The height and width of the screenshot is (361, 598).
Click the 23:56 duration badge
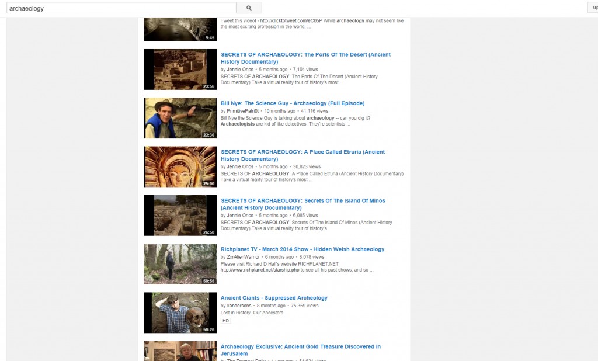click(x=208, y=86)
